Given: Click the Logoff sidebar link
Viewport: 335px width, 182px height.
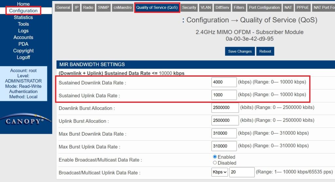Looking at the screenshot, I should [23, 57].
